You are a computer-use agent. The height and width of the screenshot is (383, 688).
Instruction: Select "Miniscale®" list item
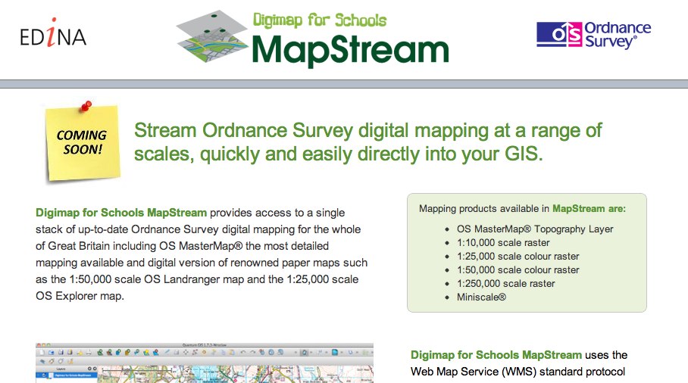481,297
